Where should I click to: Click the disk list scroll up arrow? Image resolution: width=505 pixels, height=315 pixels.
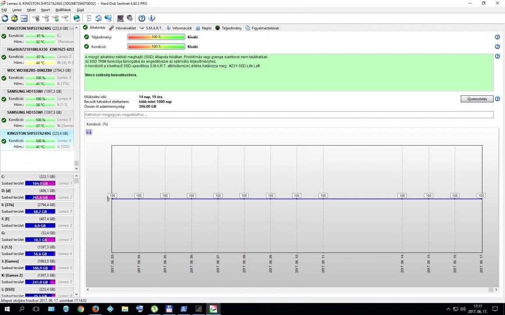click(x=76, y=28)
